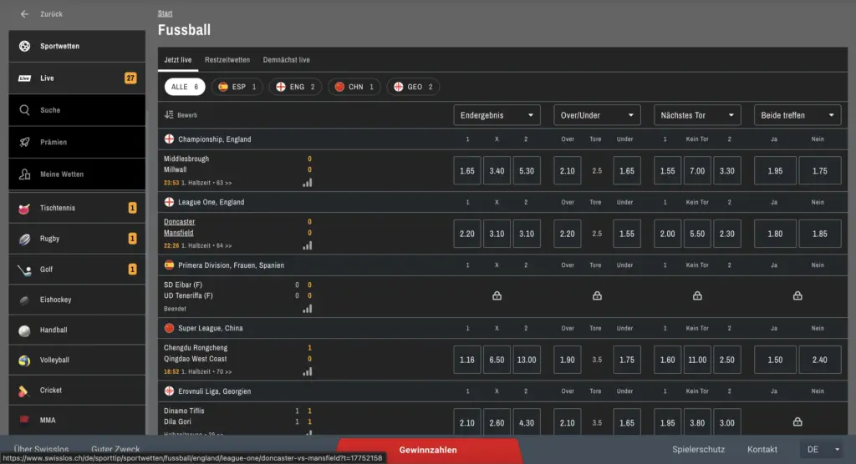Filter matches by GEO chip
The width and height of the screenshot is (856, 464).
click(413, 87)
